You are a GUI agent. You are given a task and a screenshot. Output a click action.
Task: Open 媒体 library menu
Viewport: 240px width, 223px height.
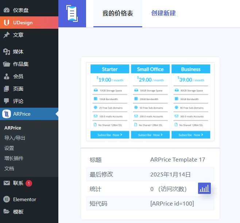tap(29, 52)
